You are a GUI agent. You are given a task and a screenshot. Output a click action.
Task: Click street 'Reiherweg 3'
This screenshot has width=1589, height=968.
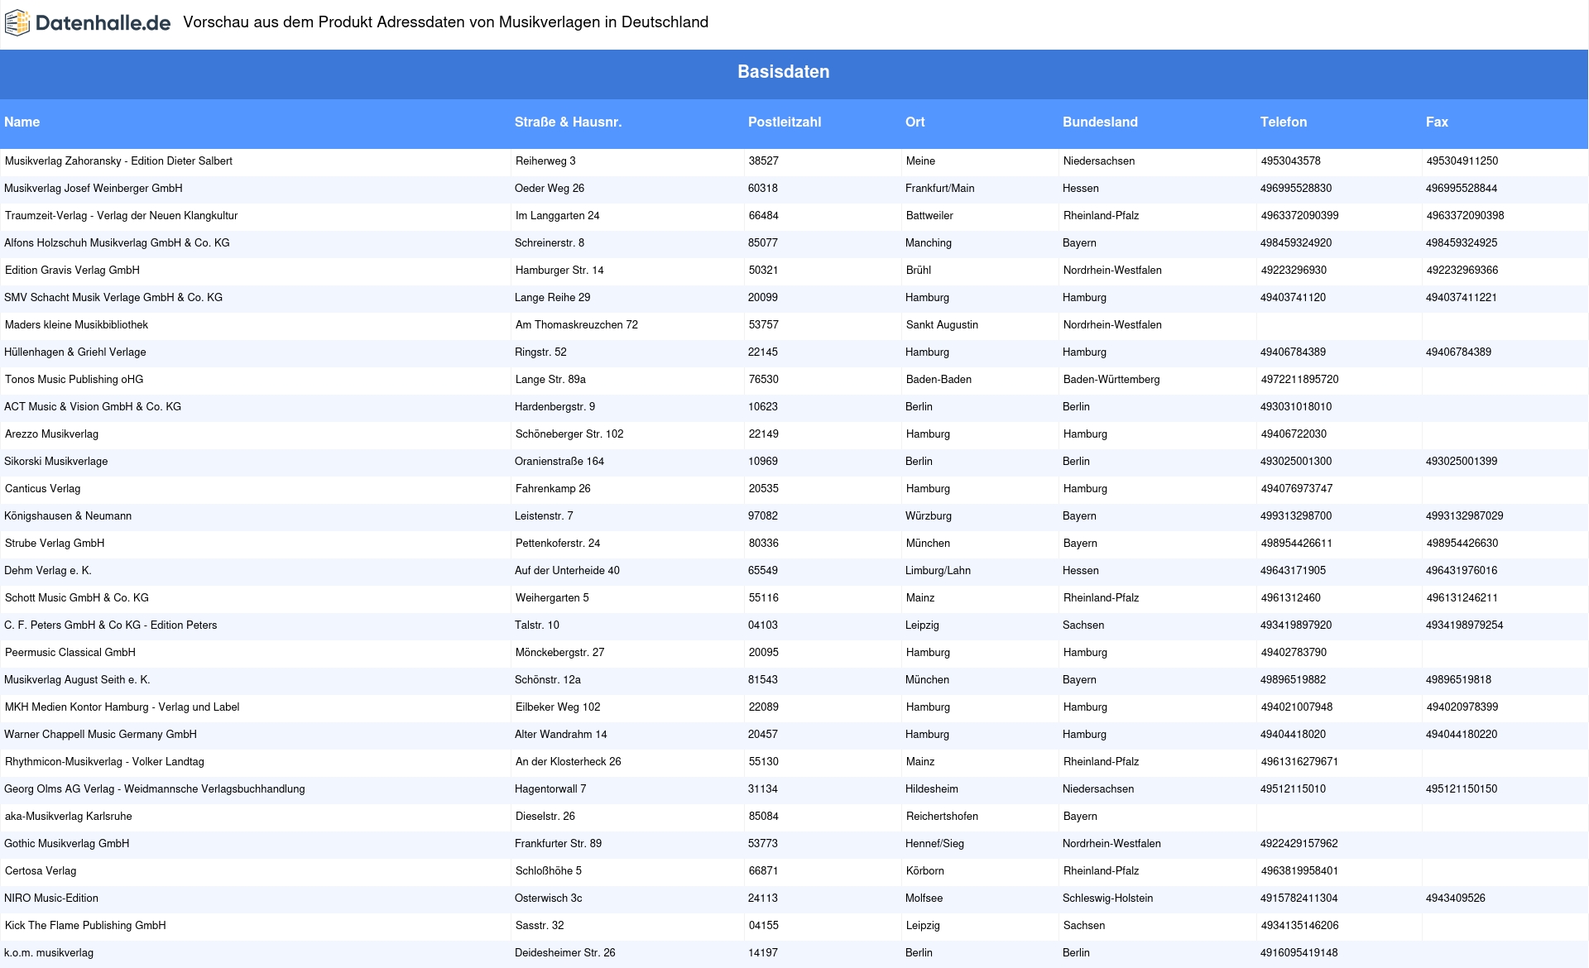pyautogui.click(x=545, y=161)
